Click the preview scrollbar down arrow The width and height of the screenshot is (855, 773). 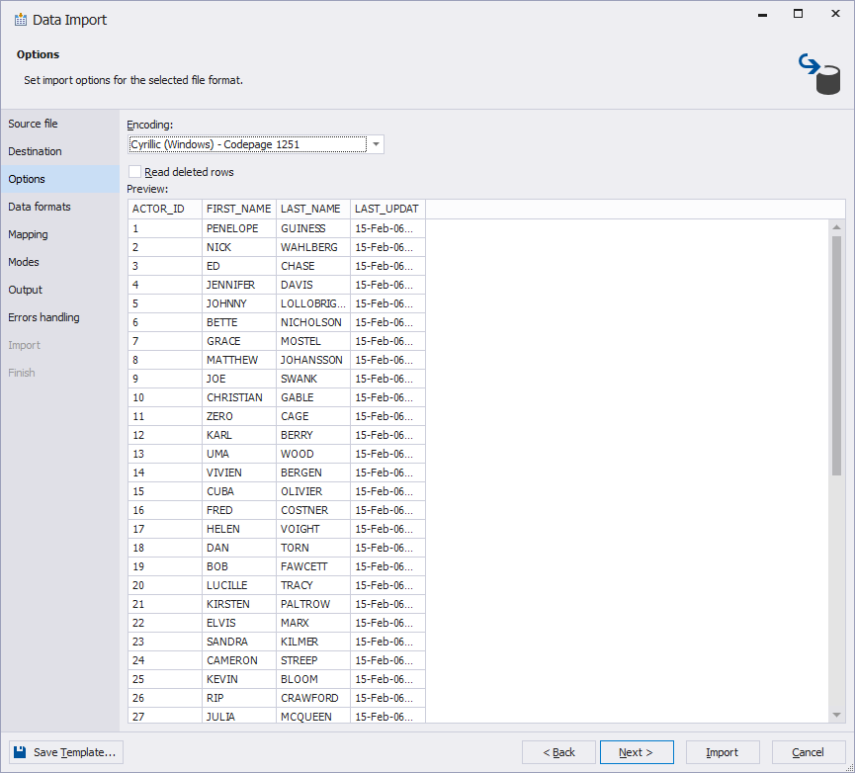tap(836, 715)
